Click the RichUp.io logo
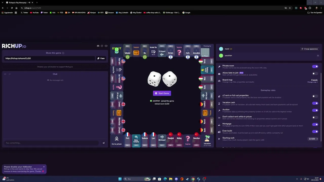 (x=14, y=46)
